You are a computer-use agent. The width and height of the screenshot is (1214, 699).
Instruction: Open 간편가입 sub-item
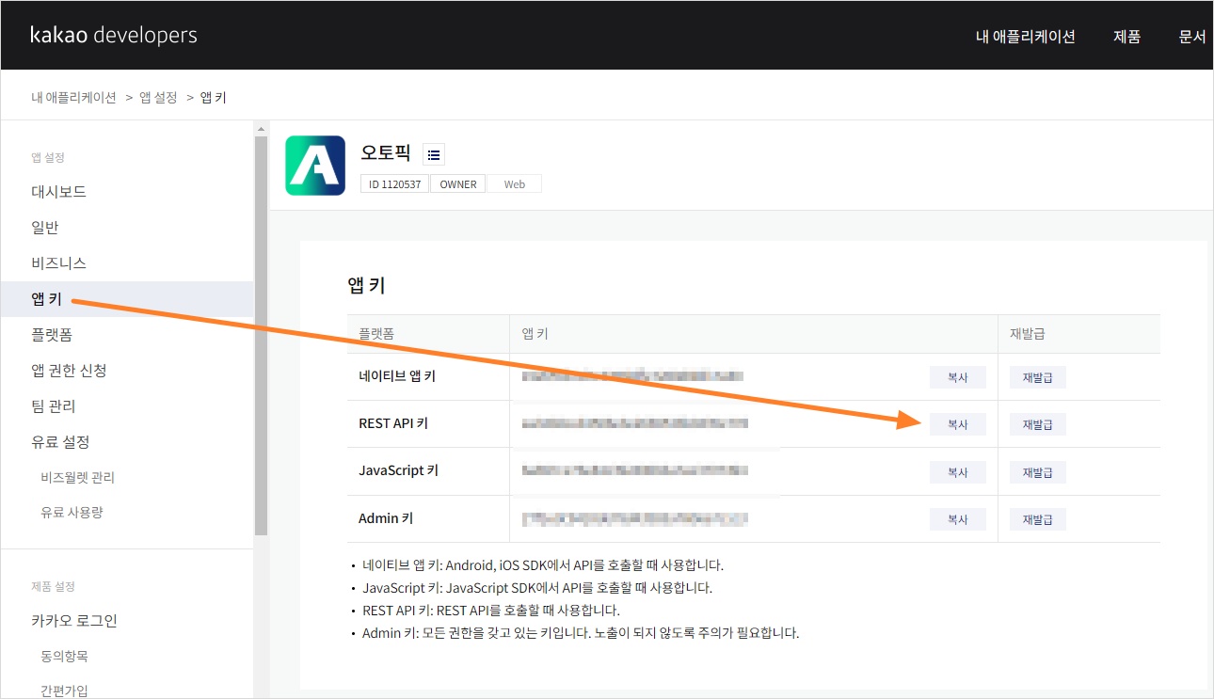click(64, 691)
